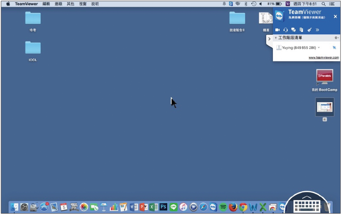
Task: Open Notification Center list icon
Action: click(x=332, y=4)
